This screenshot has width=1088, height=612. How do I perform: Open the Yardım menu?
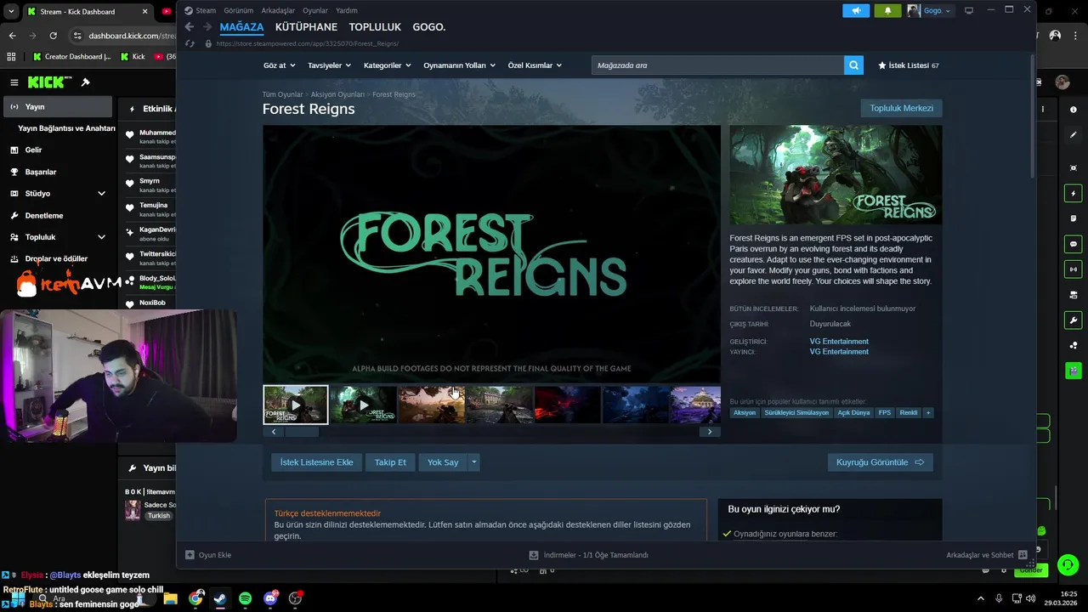tap(347, 10)
